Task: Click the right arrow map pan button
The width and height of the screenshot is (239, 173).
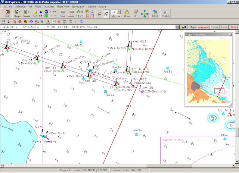Action: (148, 14)
